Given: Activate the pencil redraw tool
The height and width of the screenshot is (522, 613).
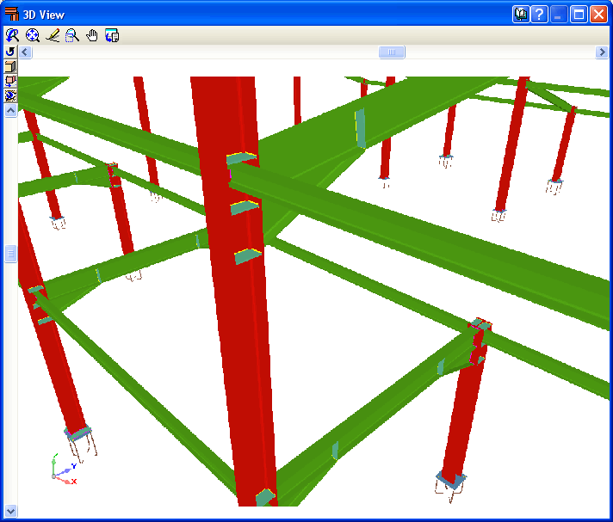Looking at the screenshot, I should (53, 35).
